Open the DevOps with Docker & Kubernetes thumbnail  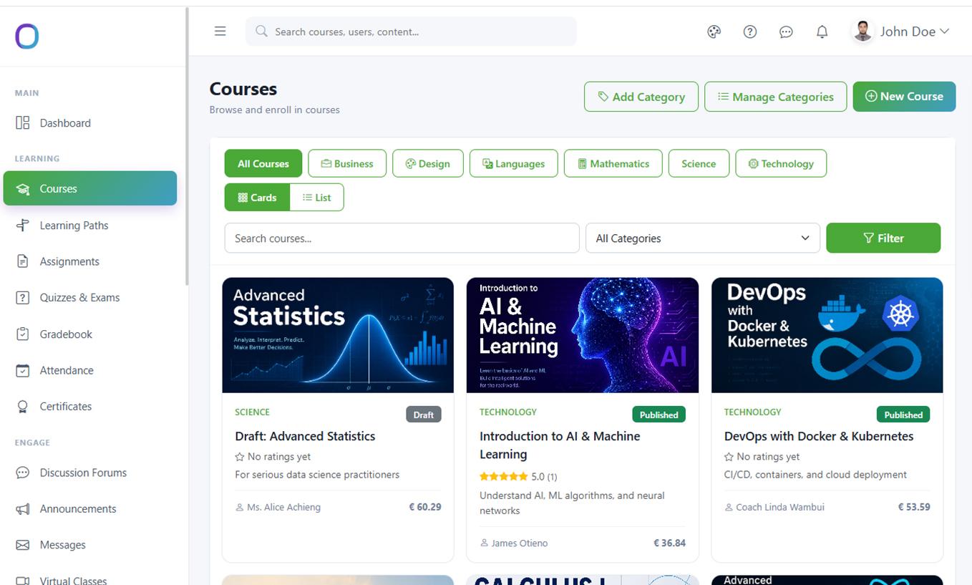827,335
